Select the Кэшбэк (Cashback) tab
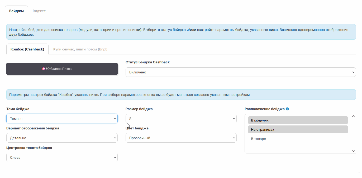 (x=27, y=49)
